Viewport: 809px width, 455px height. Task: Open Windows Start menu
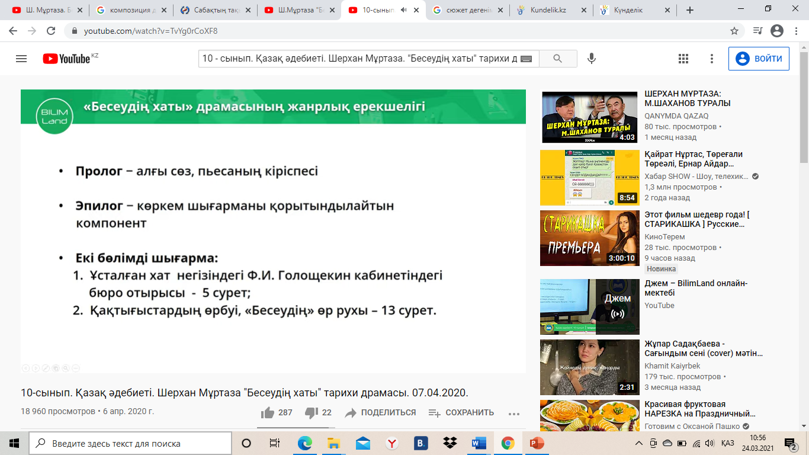(x=14, y=443)
